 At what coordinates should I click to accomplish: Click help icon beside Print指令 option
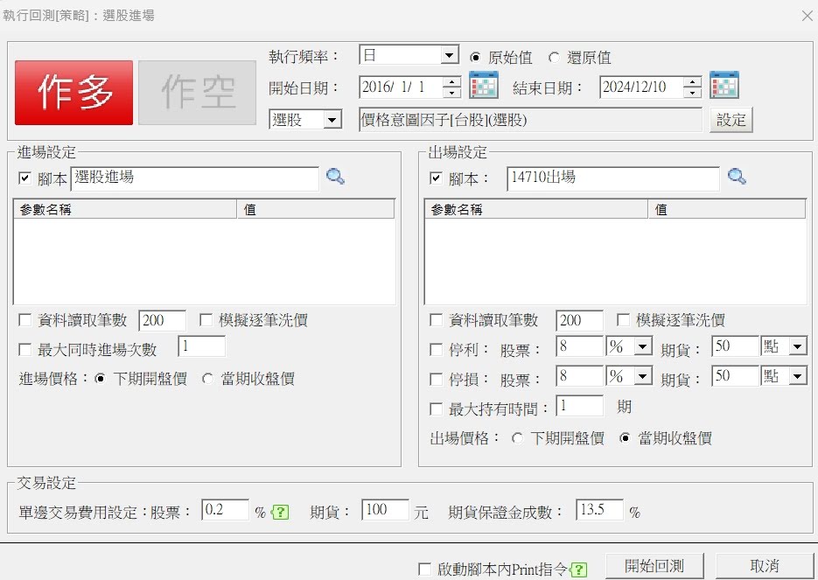point(578,570)
